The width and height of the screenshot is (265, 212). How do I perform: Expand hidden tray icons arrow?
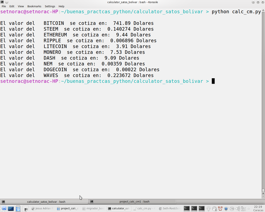[x=248, y=209]
